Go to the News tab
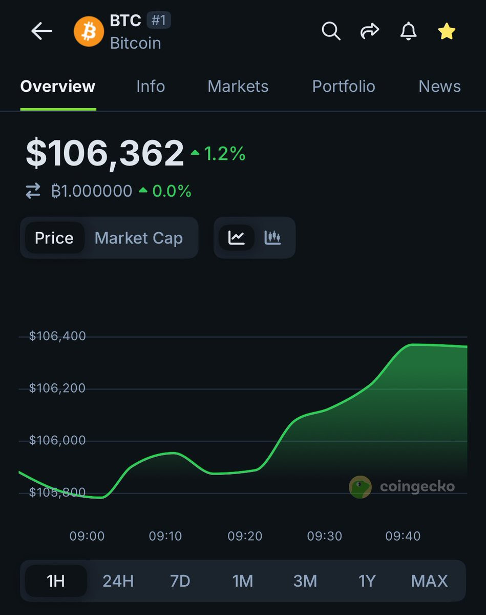 (x=439, y=86)
